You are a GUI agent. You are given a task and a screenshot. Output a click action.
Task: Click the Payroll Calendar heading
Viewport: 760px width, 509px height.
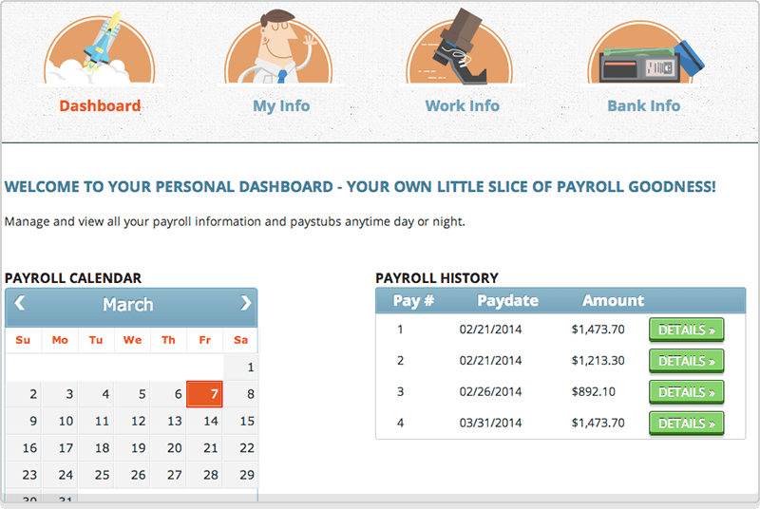(x=73, y=278)
